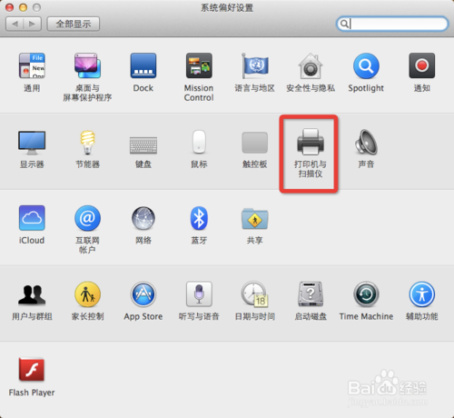Go back with the left arrow button

(x=15, y=24)
